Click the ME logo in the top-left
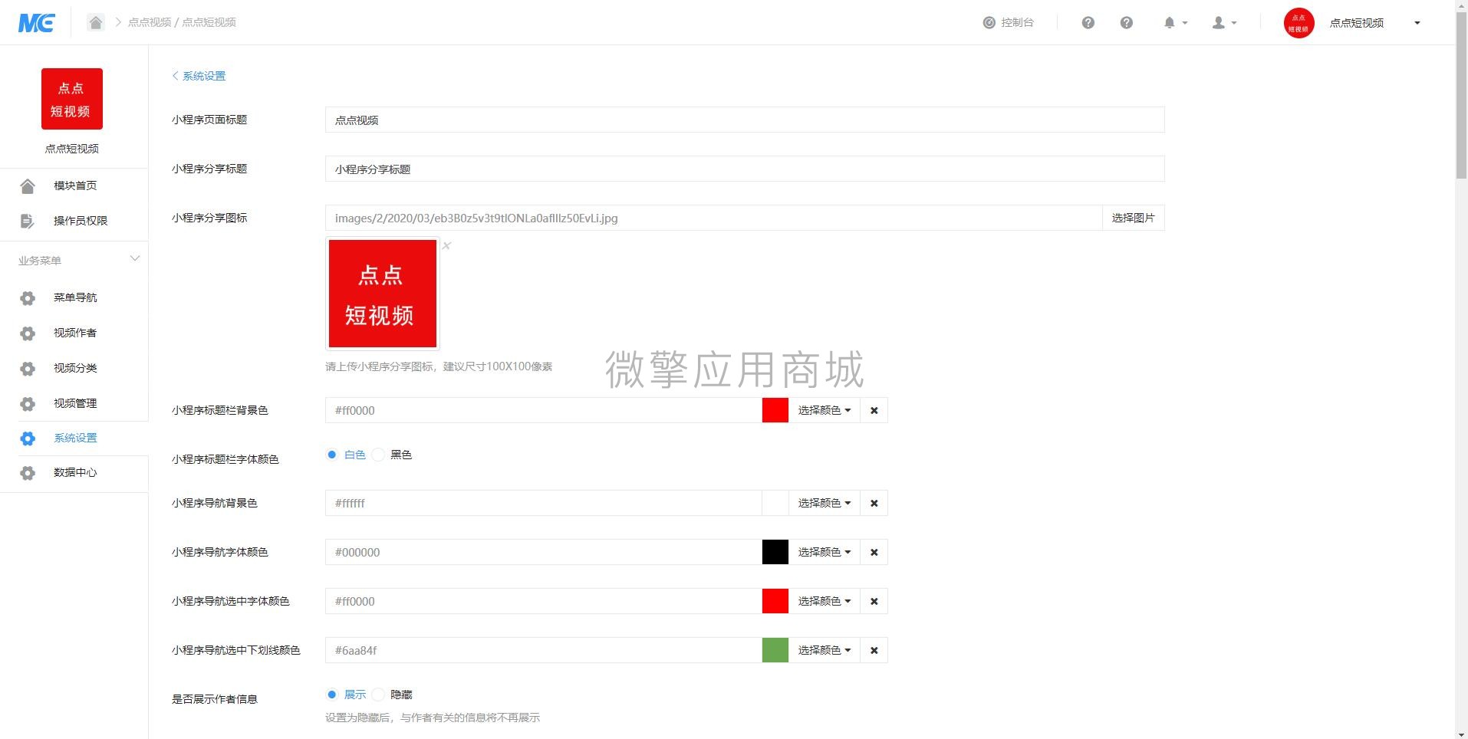This screenshot has height=739, width=1468. 36,23
